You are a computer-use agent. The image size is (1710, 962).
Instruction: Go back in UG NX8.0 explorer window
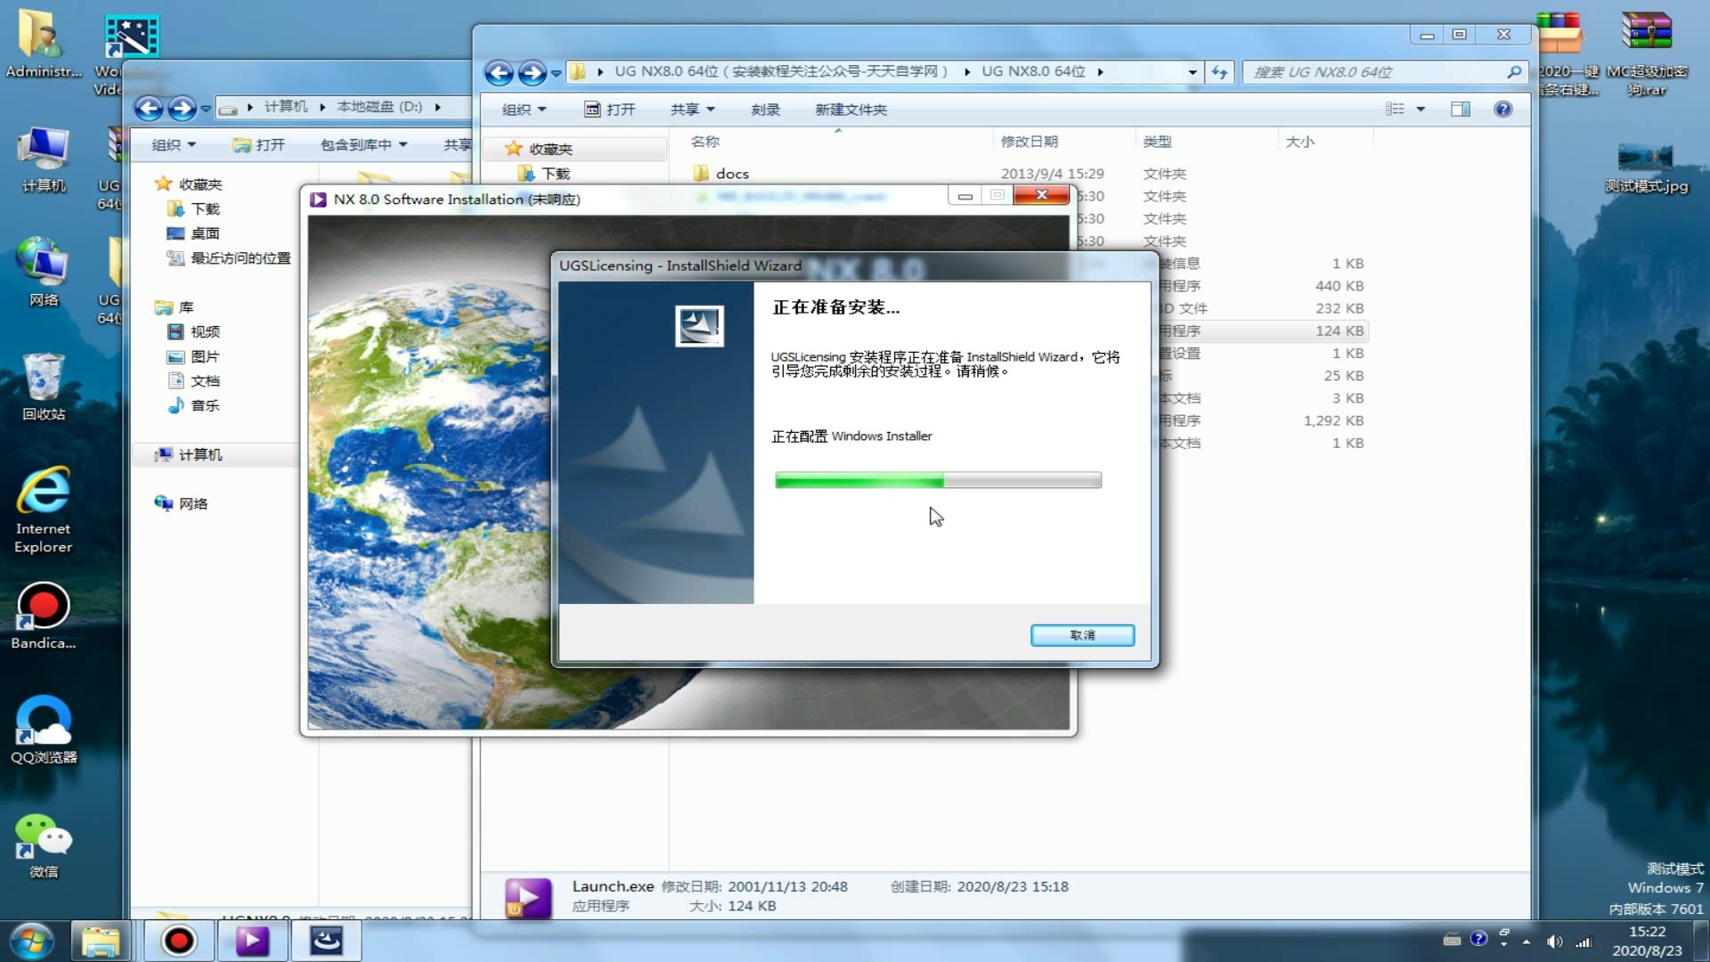tap(499, 72)
